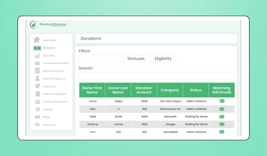267x156 pixels.
Task: Sort by the Donation Amount column header
Action: 144,90
